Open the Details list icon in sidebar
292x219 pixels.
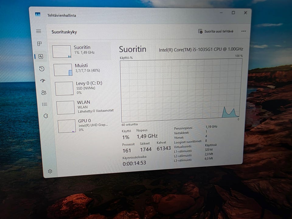coord(45,104)
